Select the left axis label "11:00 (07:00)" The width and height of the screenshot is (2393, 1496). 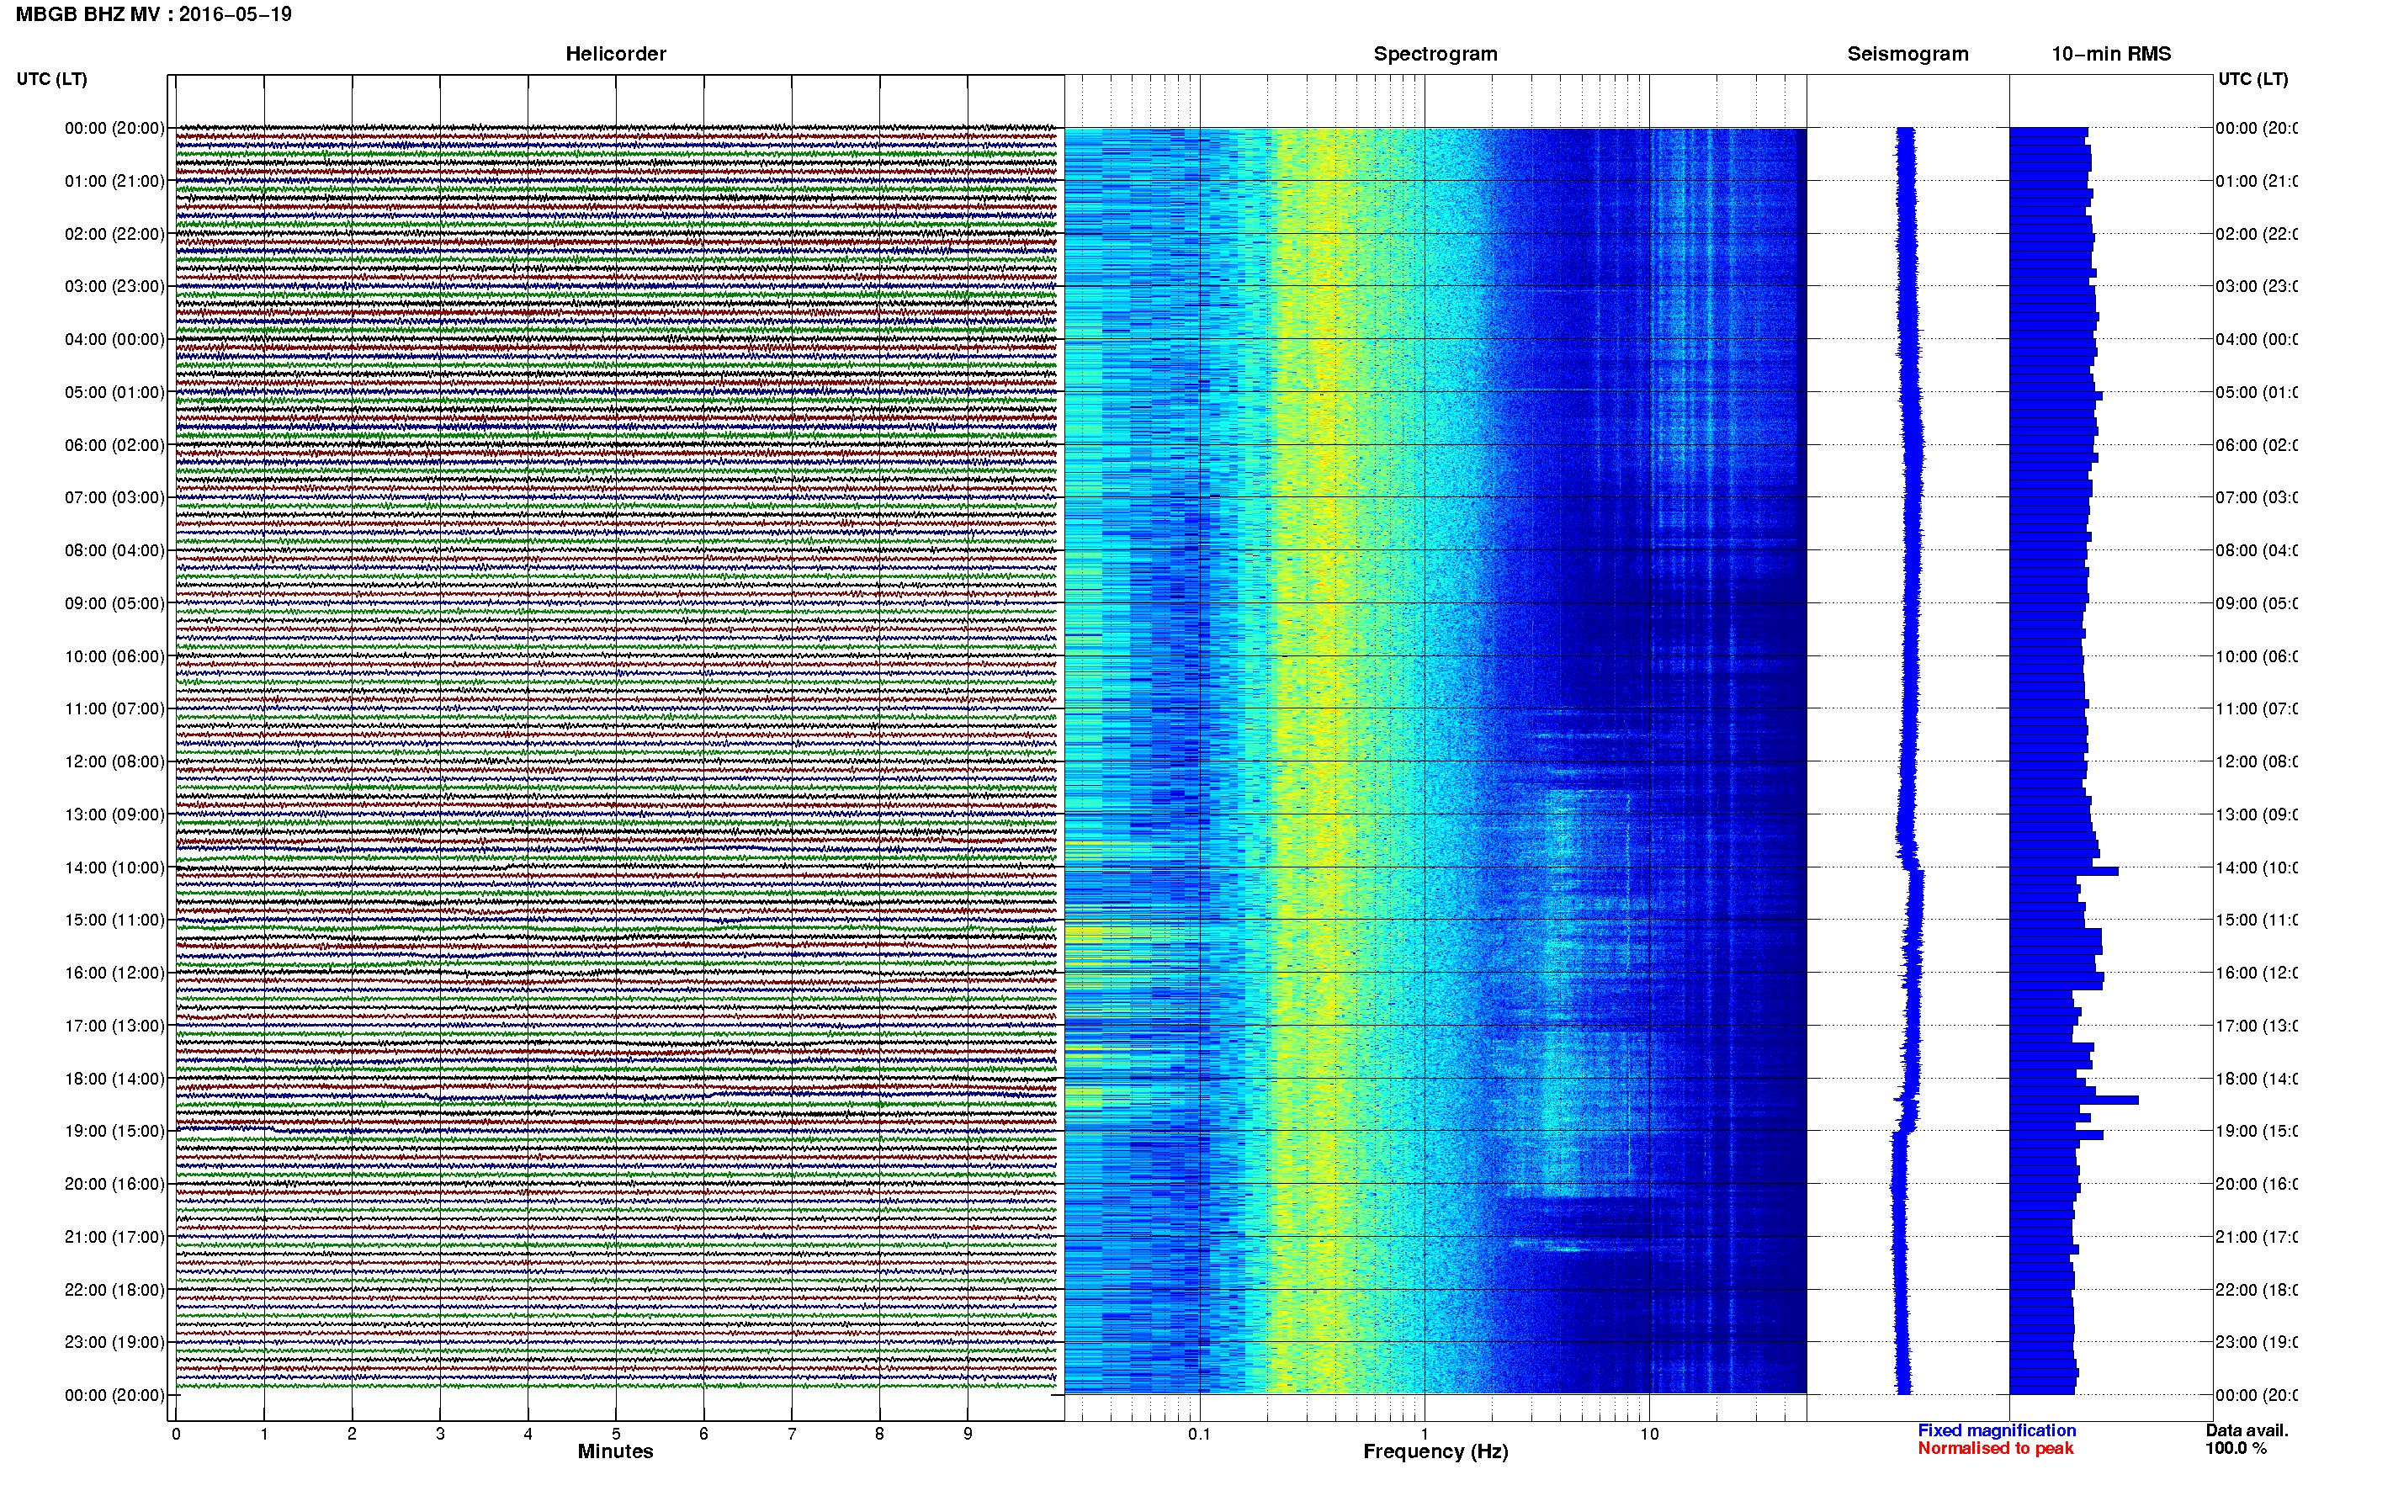click(x=114, y=708)
